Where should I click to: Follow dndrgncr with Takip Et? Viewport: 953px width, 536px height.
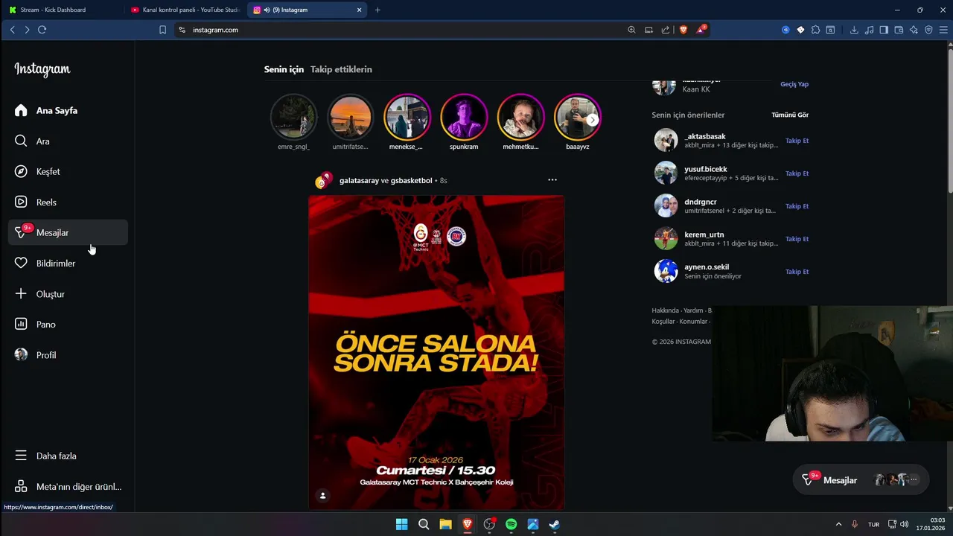[797, 206]
